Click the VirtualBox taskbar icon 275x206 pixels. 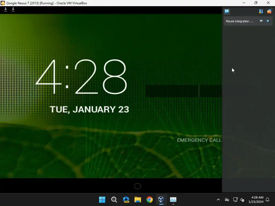pos(161,199)
